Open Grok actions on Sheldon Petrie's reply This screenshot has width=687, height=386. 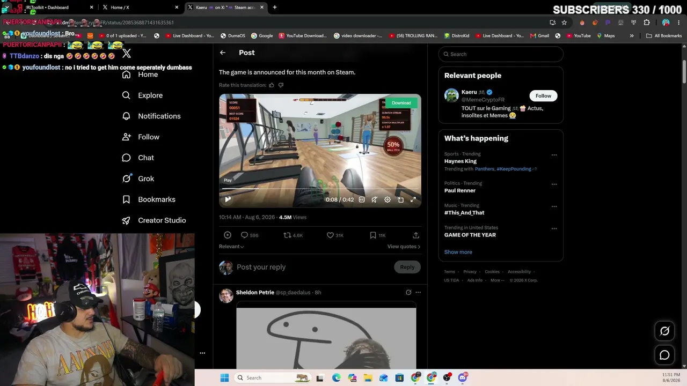point(408,292)
